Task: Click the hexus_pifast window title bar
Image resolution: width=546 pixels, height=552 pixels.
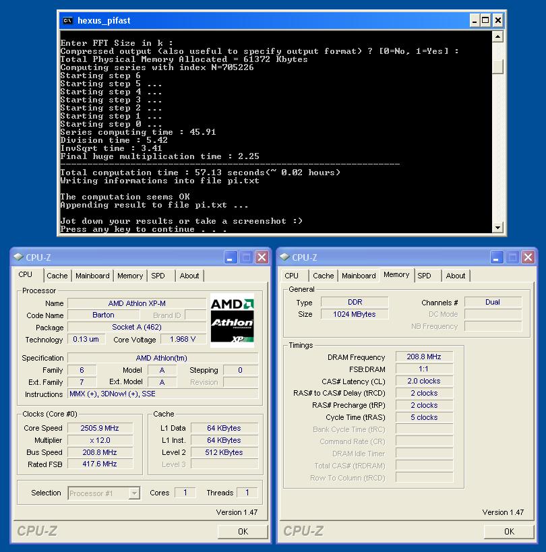Action: (264, 21)
